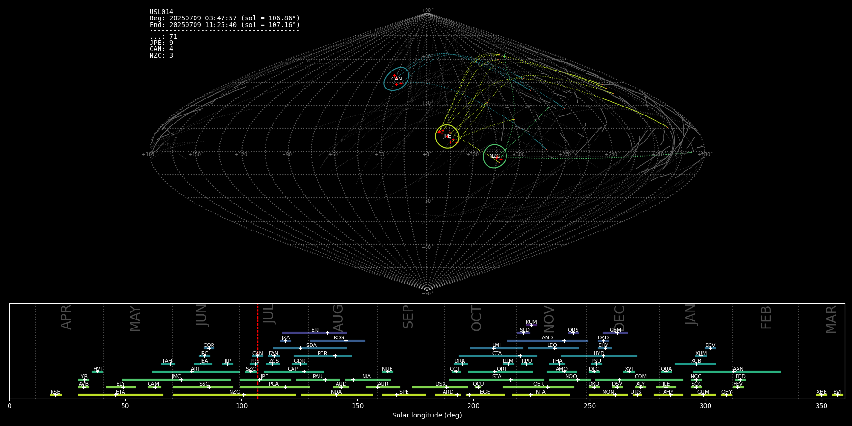This screenshot has height=426, width=852.
Task: Click the End: 20250709 11:25:40 line
Action: [x=225, y=25]
